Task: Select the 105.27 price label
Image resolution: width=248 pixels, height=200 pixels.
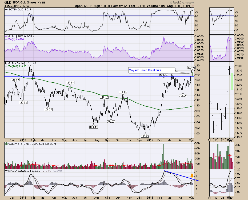Action: 111,122
